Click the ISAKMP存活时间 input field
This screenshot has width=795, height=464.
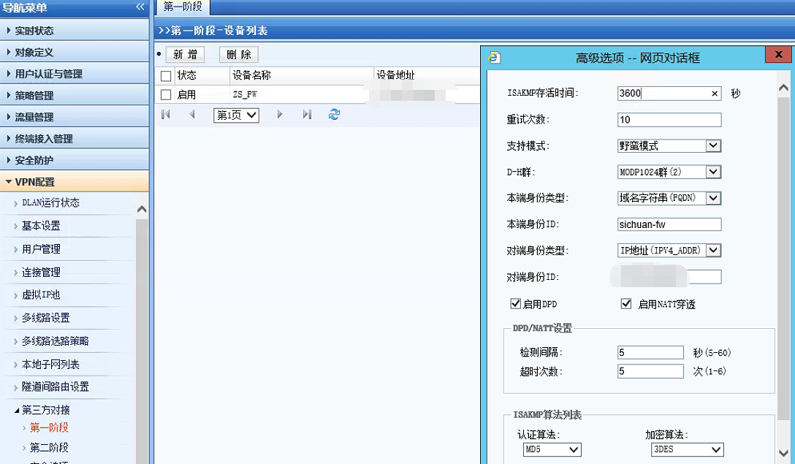coord(669,94)
